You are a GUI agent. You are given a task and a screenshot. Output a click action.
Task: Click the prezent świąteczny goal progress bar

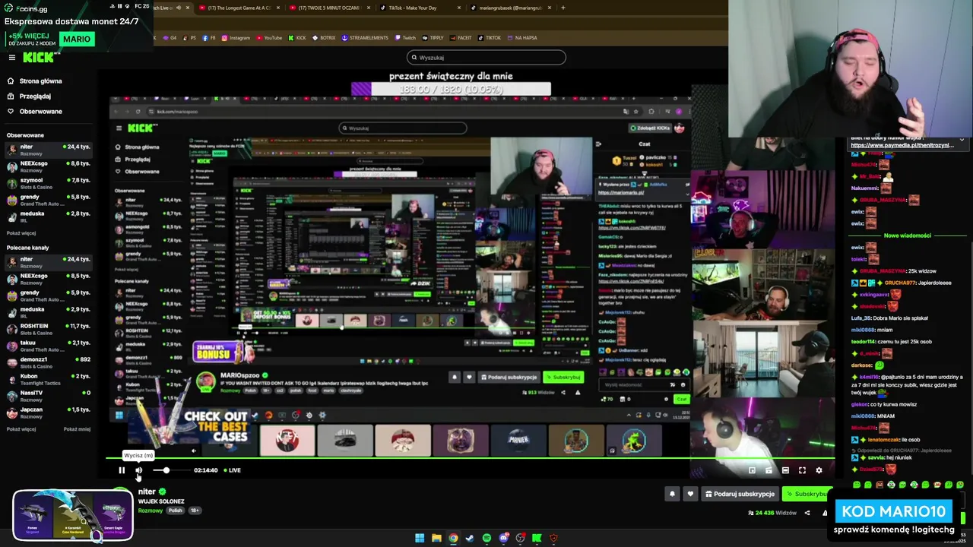coord(451,90)
